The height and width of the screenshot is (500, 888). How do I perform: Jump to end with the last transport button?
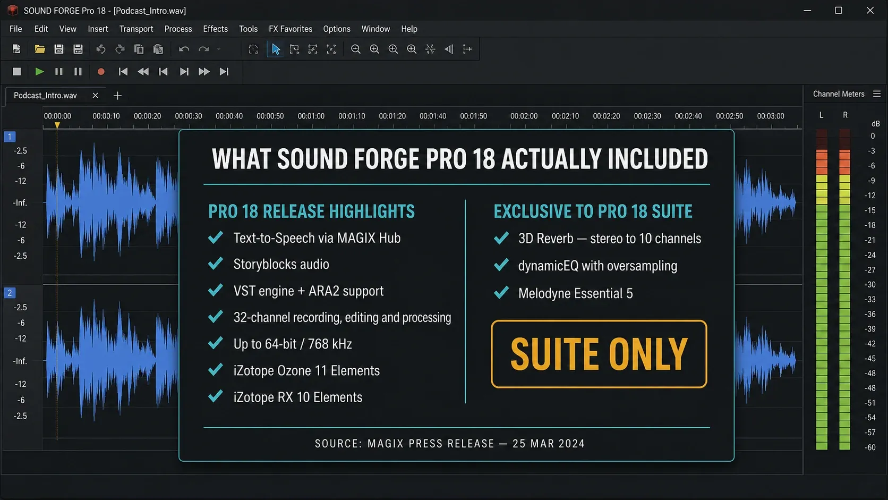[x=224, y=71]
